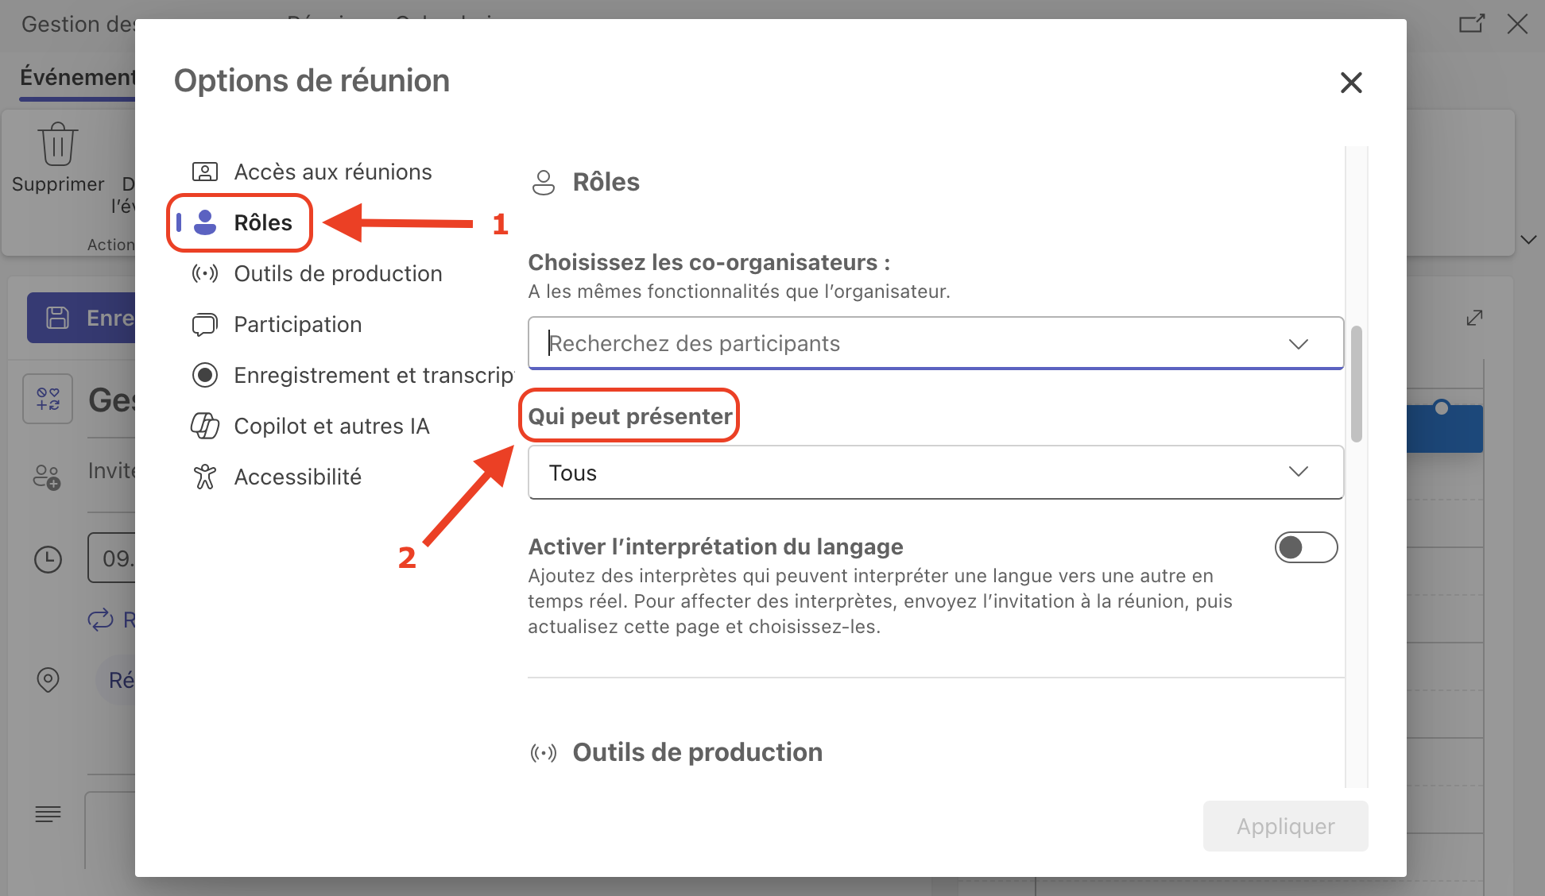The height and width of the screenshot is (896, 1545).
Task: Click the options panel vertical scrollbar
Action: tap(1357, 383)
